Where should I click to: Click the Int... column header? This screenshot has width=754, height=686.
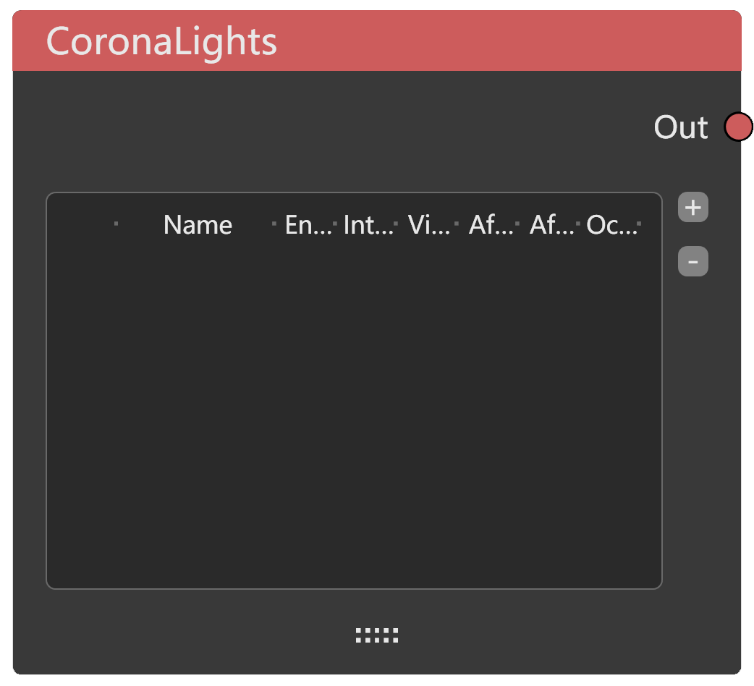pos(365,225)
